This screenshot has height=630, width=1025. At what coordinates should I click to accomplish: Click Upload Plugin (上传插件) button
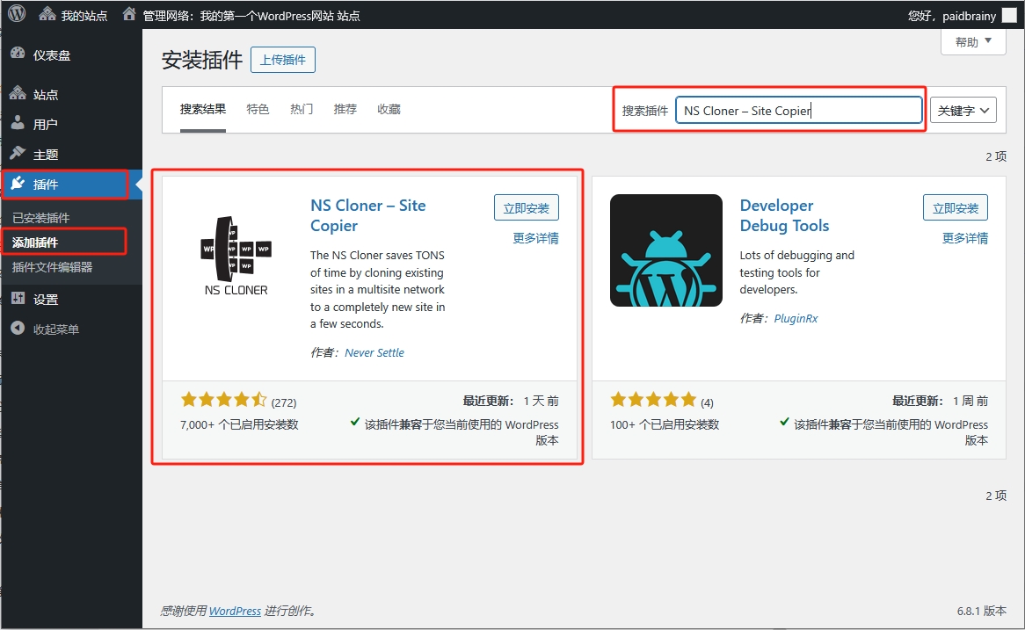pyautogui.click(x=283, y=60)
